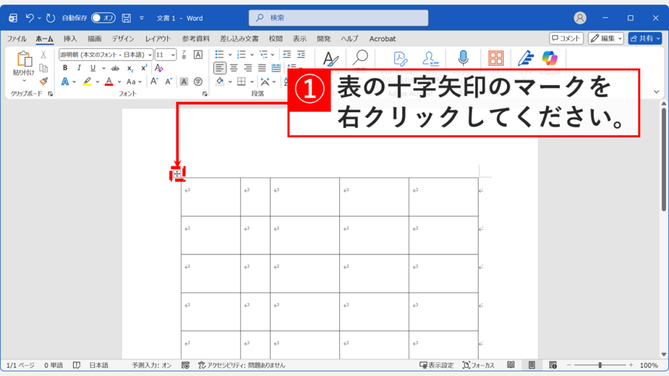Apply yellow text highlight color
The image size is (669, 376).
pyautogui.click(x=88, y=80)
